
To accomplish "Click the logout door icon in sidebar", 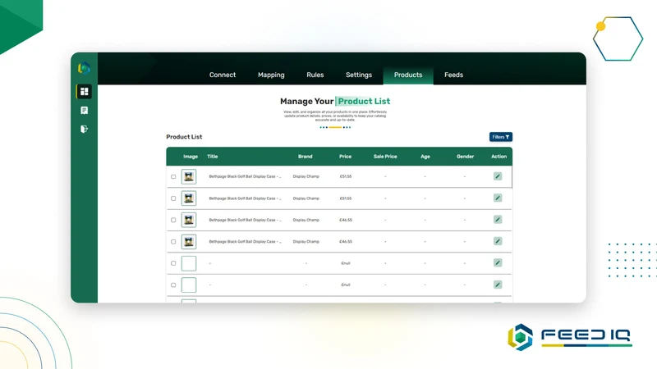I will coord(85,129).
